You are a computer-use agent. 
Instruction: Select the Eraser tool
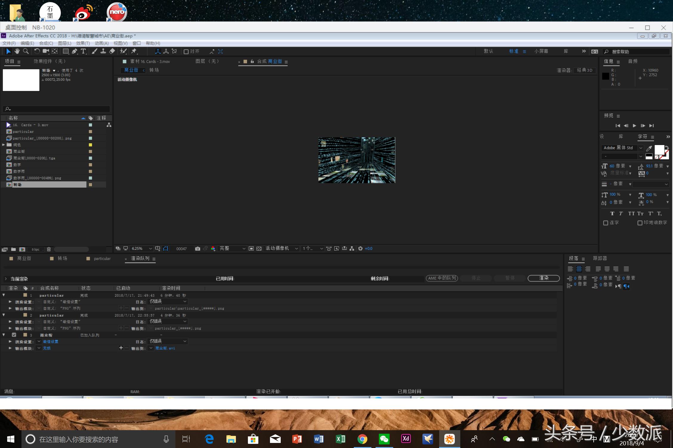coord(112,51)
